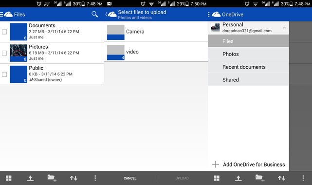Open overflow menu in drawer screen toolbar

coord(303,178)
